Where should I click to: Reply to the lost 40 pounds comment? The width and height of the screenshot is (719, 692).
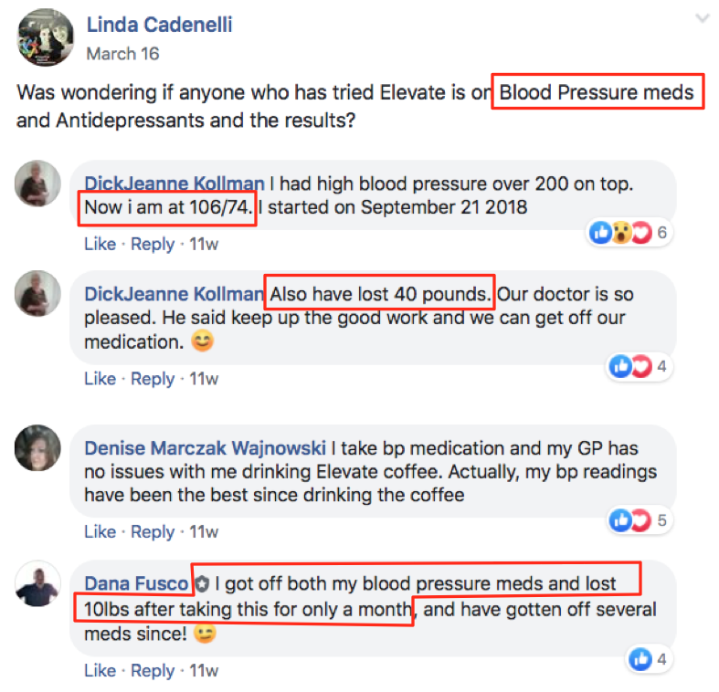[x=153, y=379]
